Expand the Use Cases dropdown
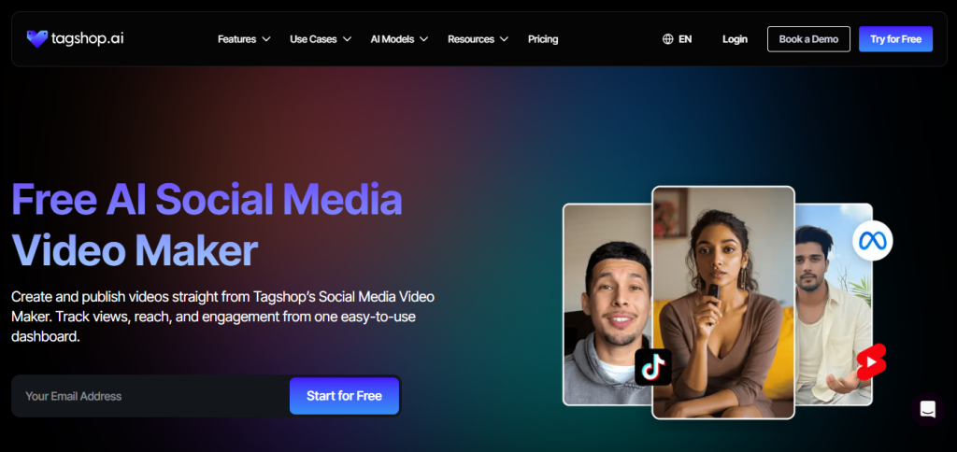 321,39
